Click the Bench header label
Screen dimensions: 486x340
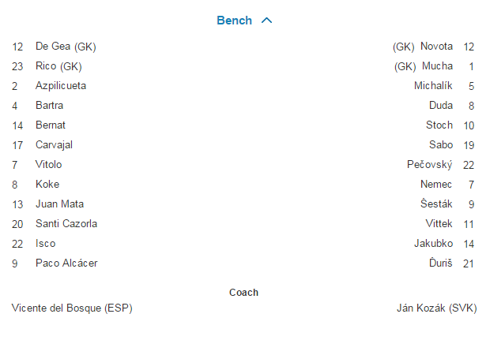pyautogui.click(x=234, y=21)
